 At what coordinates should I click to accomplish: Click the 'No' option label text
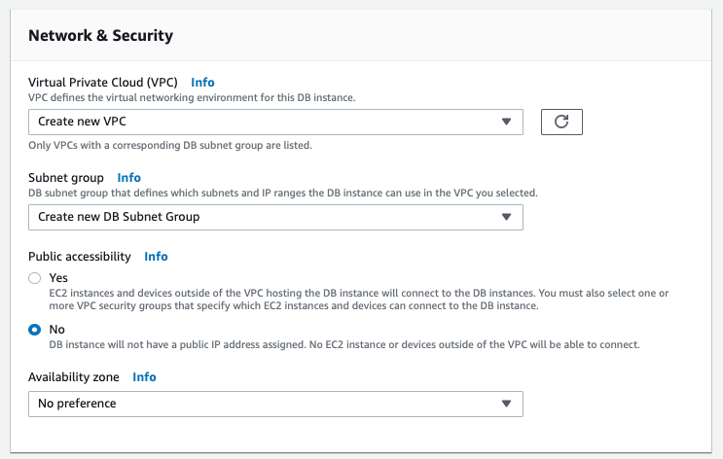pos(57,330)
